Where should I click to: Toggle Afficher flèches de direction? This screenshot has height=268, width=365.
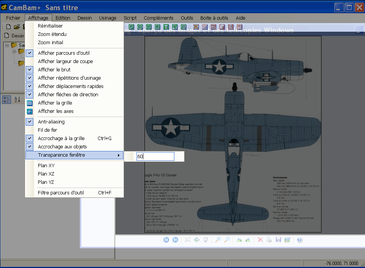coord(74,94)
